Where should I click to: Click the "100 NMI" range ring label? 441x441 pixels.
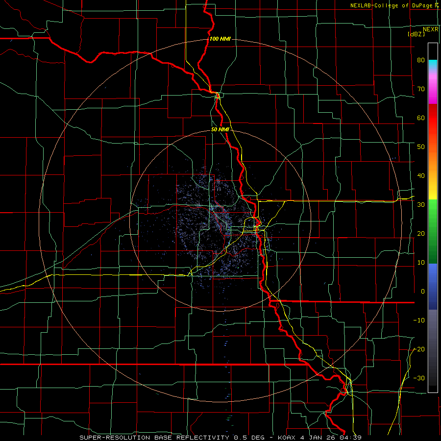(x=220, y=39)
